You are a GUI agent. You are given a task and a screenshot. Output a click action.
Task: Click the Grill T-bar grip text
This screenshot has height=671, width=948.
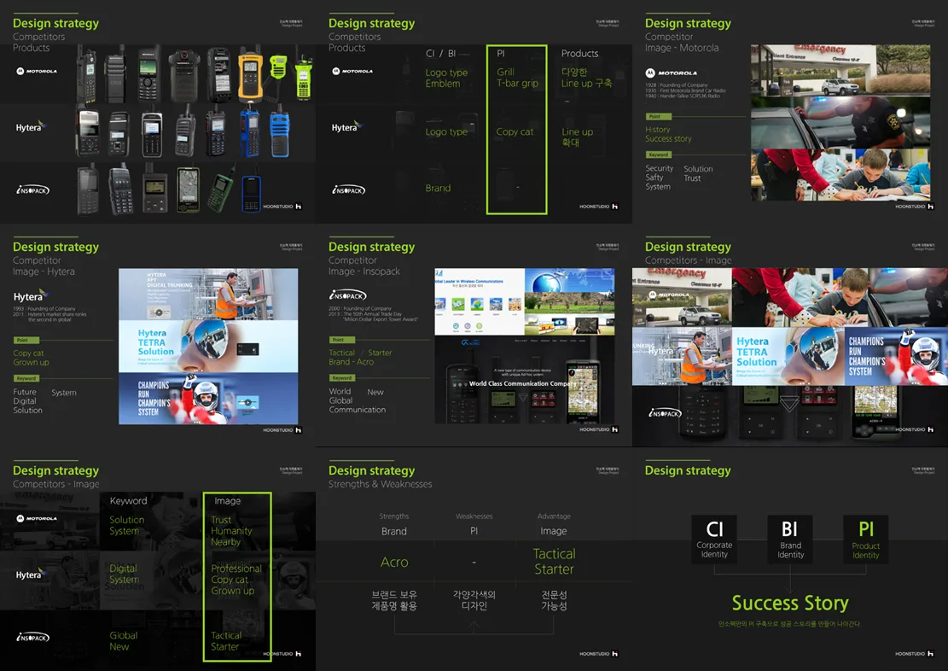[x=517, y=78]
